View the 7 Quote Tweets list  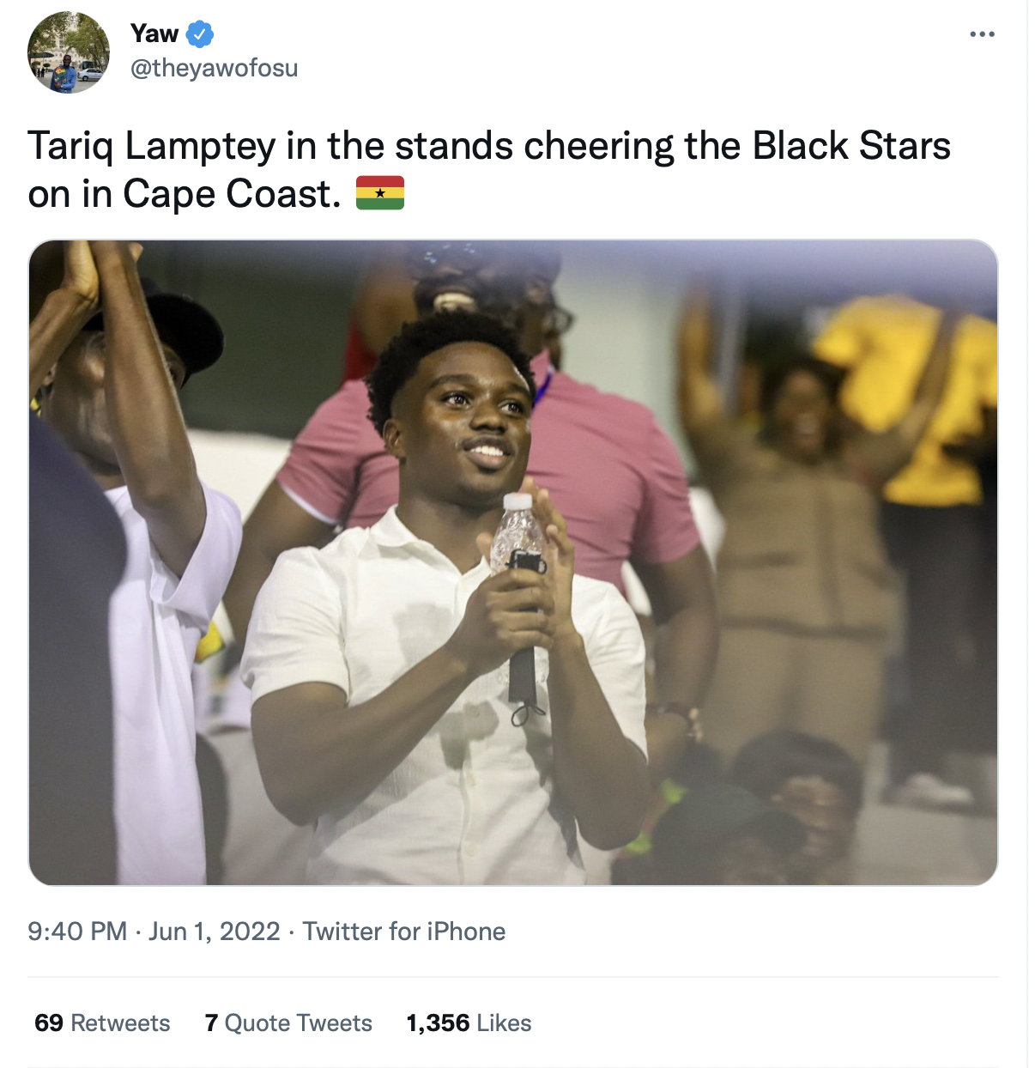click(x=288, y=1022)
